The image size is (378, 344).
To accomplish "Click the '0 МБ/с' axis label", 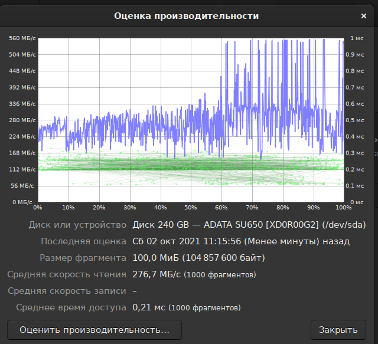I will [x=22, y=202].
